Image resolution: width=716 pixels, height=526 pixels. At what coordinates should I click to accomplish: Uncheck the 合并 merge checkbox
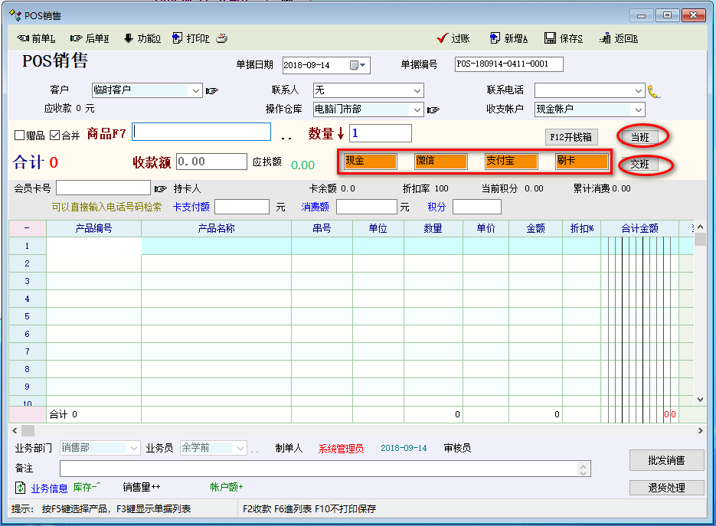54,136
